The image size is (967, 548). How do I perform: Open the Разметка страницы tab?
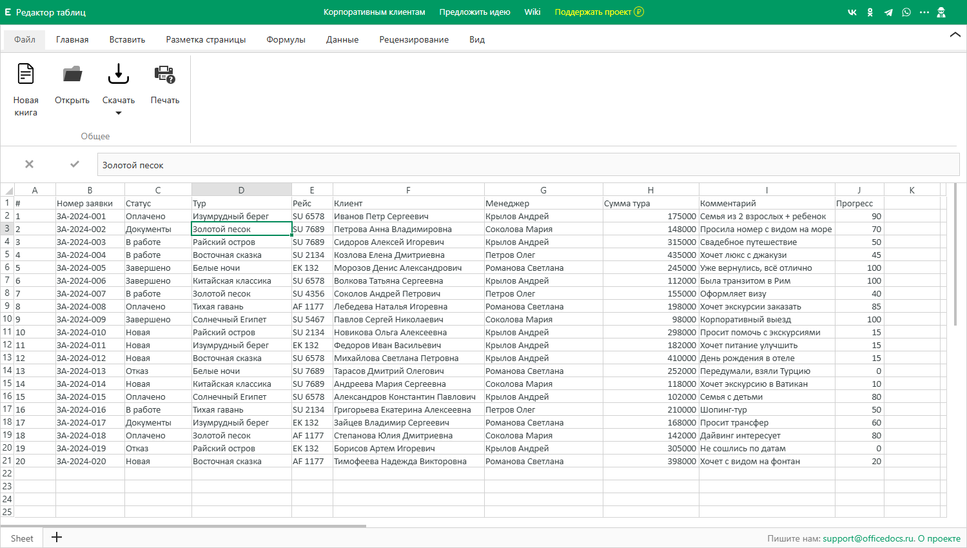(x=206, y=39)
